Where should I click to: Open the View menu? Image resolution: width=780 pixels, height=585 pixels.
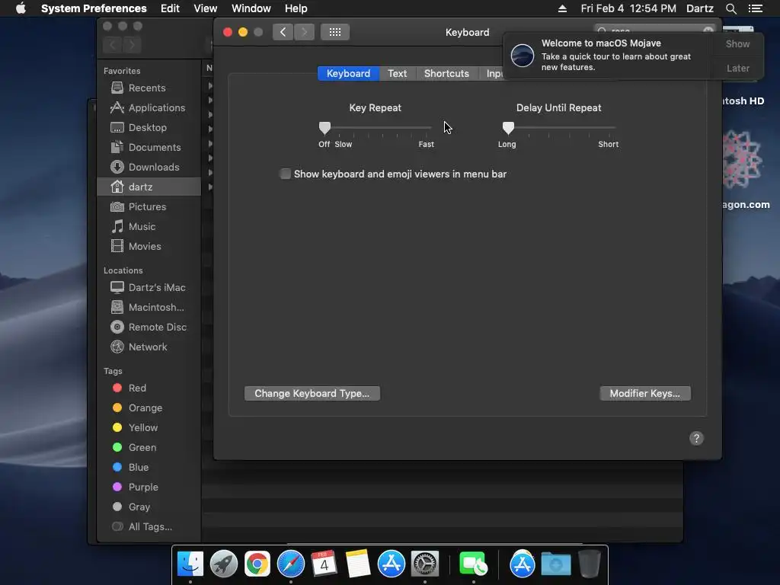[206, 8]
